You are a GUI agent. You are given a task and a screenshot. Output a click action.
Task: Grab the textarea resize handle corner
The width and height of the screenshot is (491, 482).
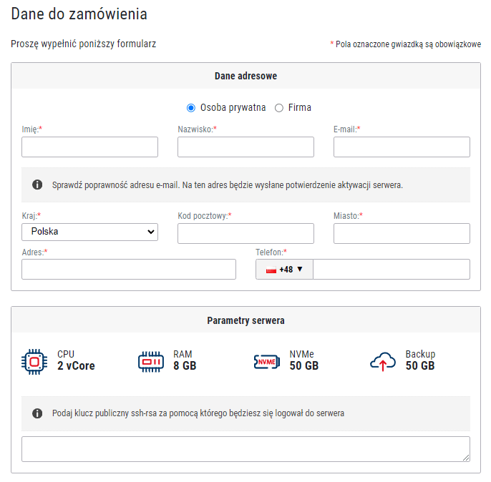click(x=466, y=458)
